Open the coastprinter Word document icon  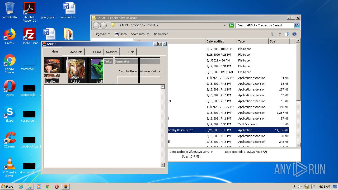(x=69, y=11)
